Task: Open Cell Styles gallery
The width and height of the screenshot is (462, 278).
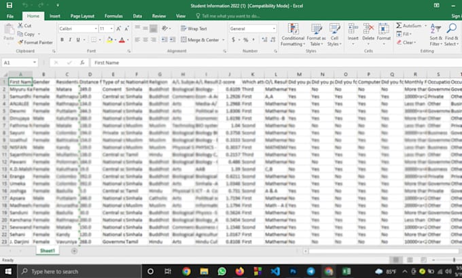Action: (334, 35)
